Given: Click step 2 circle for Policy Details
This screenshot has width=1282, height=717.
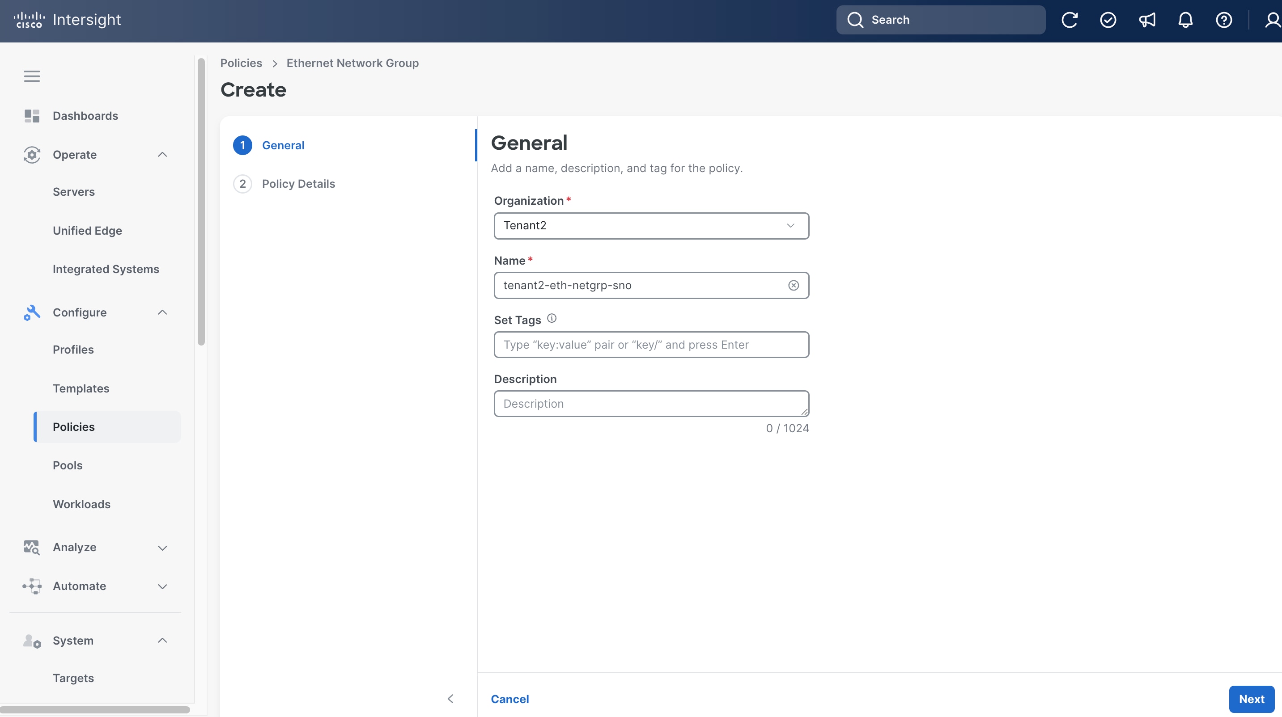Looking at the screenshot, I should tap(242, 184).
